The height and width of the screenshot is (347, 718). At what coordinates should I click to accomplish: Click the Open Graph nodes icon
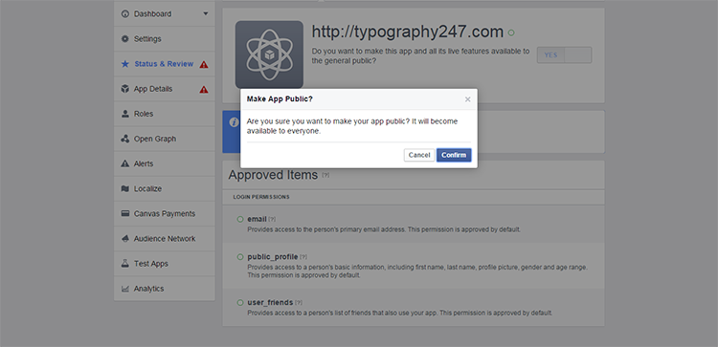coord(125,139)
